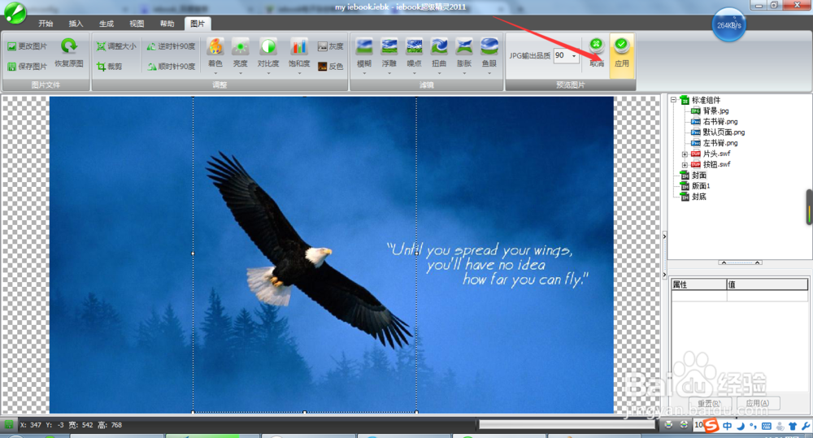Apply 灰度 grayscale effect

(330, 46)
